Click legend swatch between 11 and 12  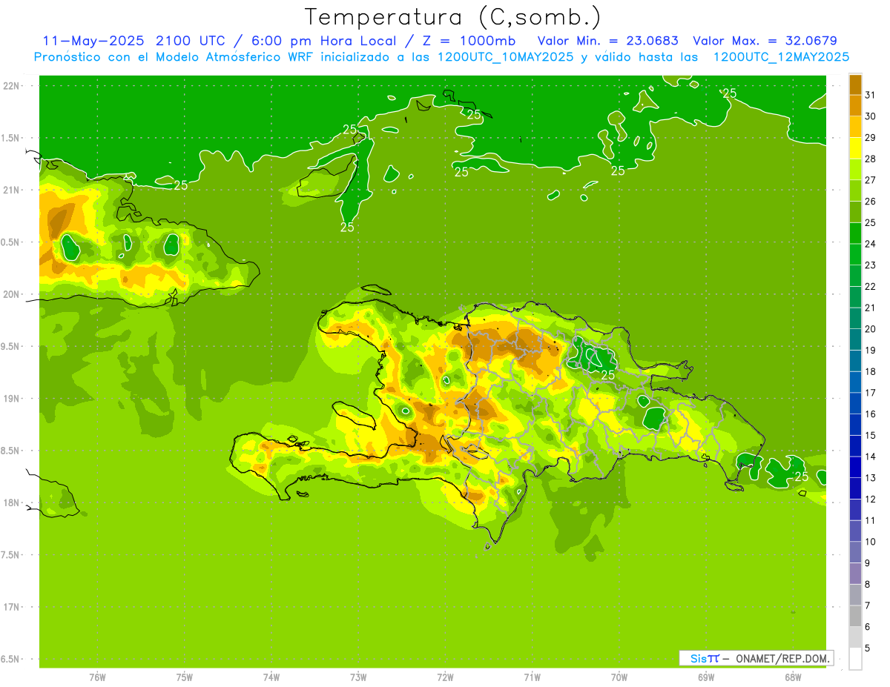(x=856, y=511)
